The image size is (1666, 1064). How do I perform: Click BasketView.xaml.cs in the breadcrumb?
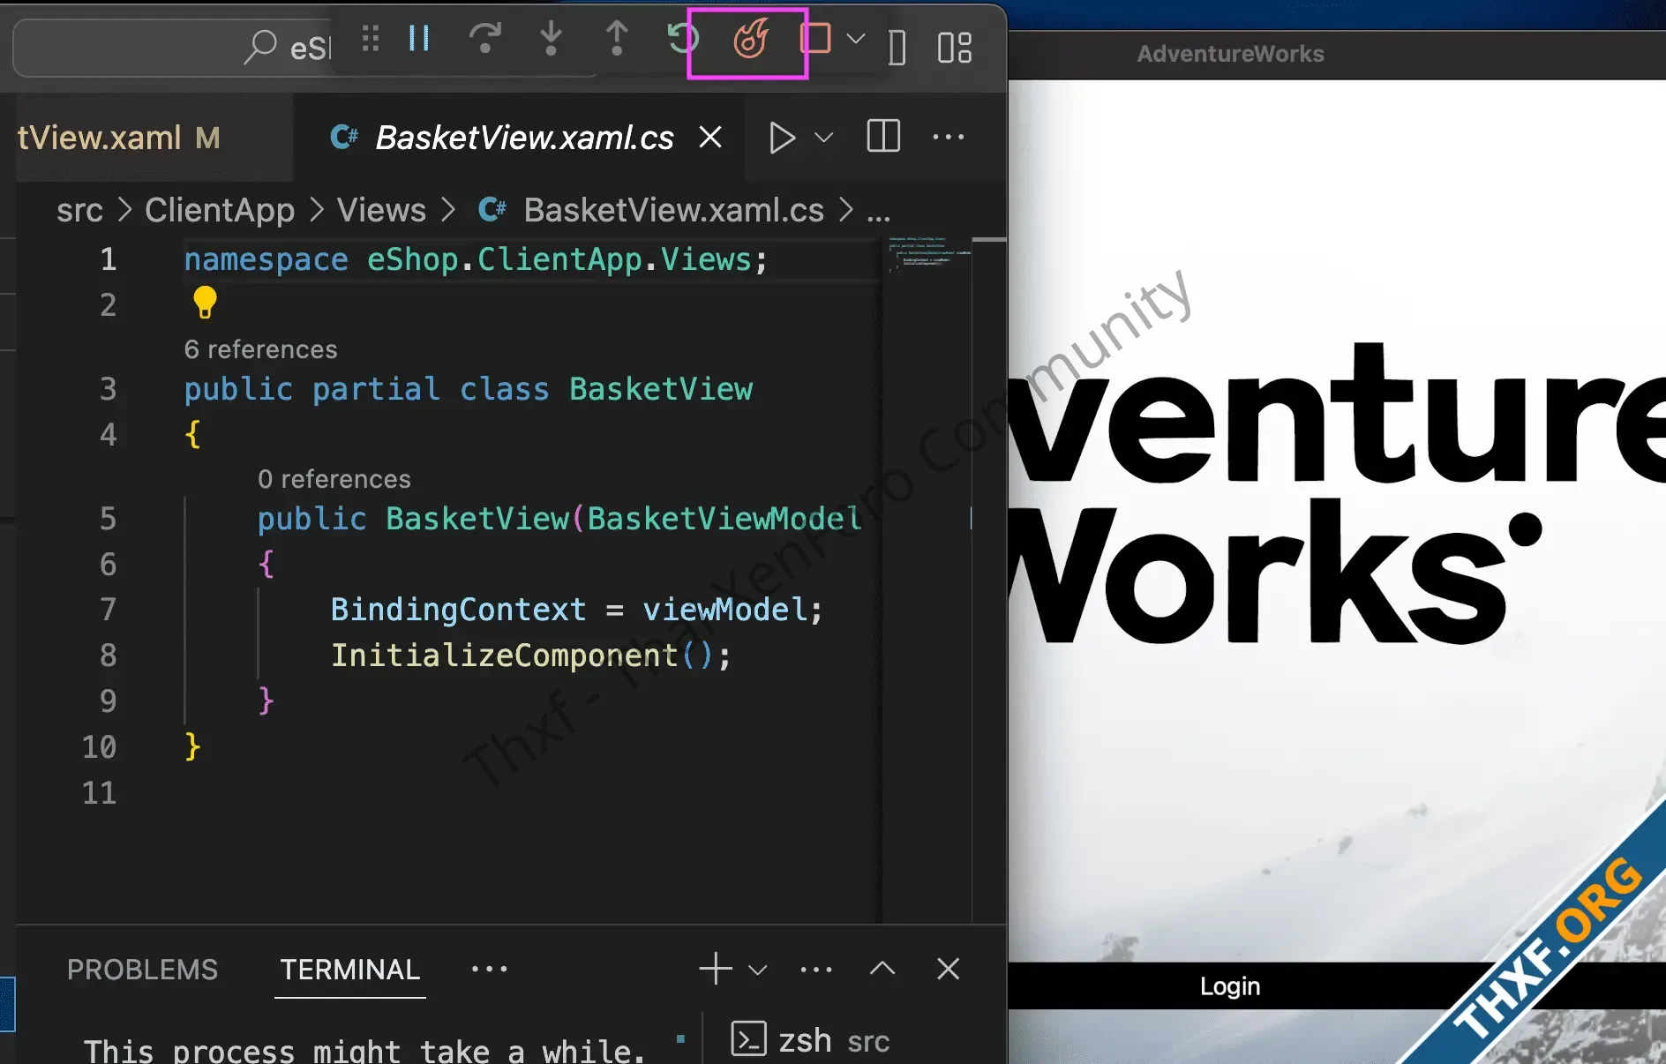[x=673, y=210]
